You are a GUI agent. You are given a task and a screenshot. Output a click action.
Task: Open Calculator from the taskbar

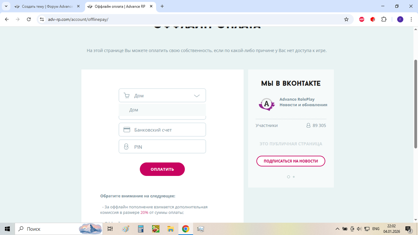[x=140, y=229]
